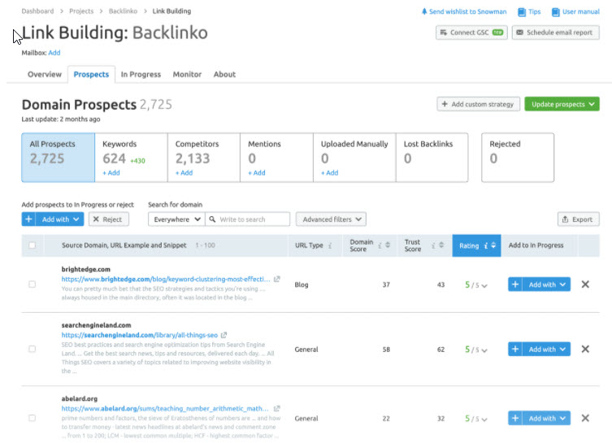Click Schedule email report button
This screenshot has width=612, height=443.
[556, 33]
